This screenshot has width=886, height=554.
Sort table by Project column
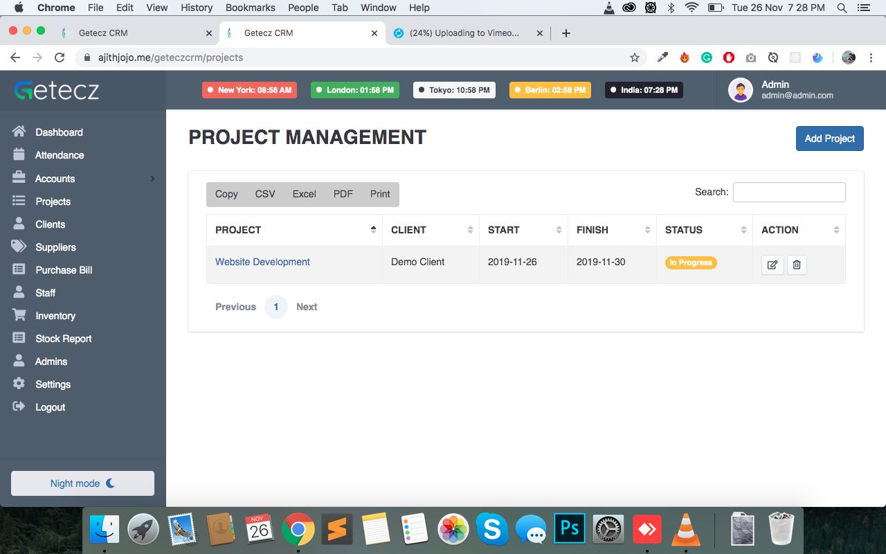point(294,230)
